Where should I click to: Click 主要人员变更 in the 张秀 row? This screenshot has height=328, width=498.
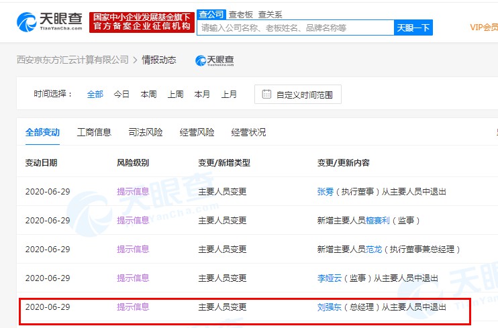click(222, 191)
